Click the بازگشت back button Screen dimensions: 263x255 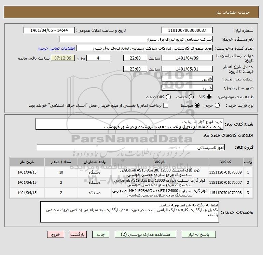78,234
